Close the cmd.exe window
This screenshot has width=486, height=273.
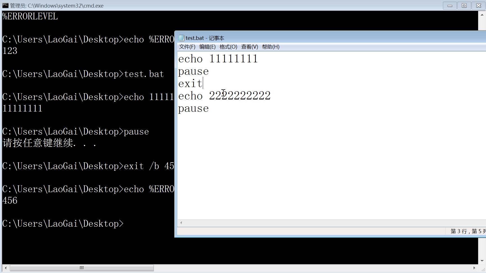tap(478, 6)
